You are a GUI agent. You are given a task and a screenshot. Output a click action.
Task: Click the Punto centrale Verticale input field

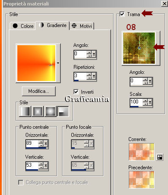point(32,165)
